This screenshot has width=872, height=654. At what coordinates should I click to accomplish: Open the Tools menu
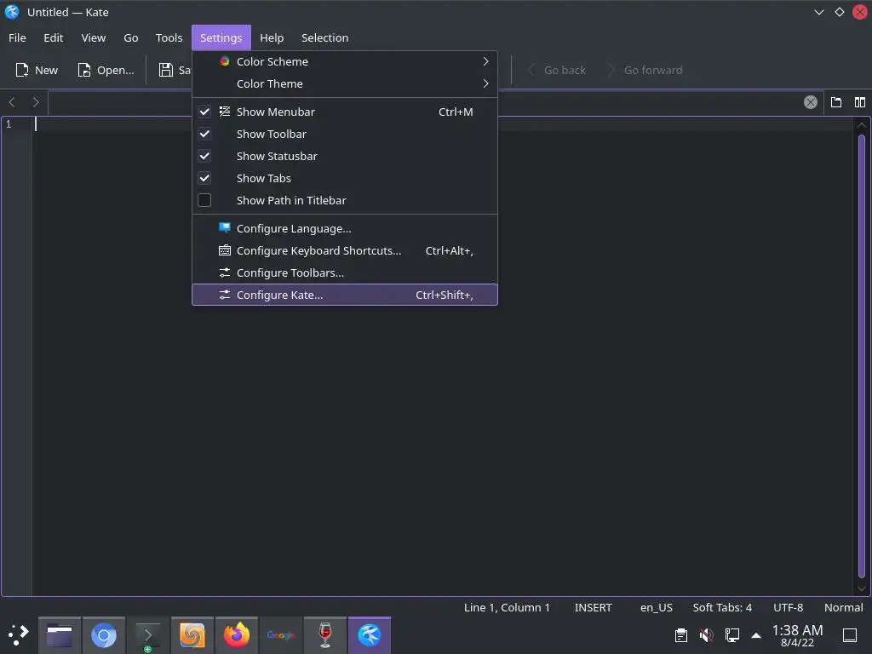169,37
